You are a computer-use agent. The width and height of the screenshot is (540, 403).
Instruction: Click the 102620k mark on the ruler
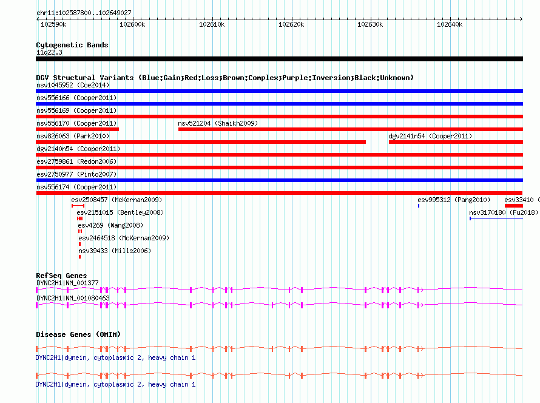tap(291, 24)
